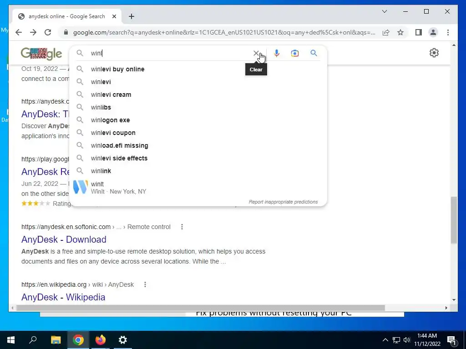Click en.wikipedia.org URL breadcrumb
466x349 pixels.
click(77, 284)
